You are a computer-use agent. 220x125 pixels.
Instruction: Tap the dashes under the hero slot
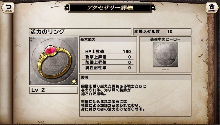(165, 70)
